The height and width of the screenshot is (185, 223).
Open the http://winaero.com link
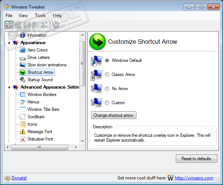point(194,178)
